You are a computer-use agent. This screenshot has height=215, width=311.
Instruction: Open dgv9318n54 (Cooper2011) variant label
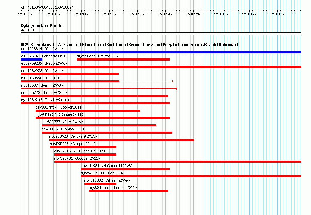click(59, 114)
